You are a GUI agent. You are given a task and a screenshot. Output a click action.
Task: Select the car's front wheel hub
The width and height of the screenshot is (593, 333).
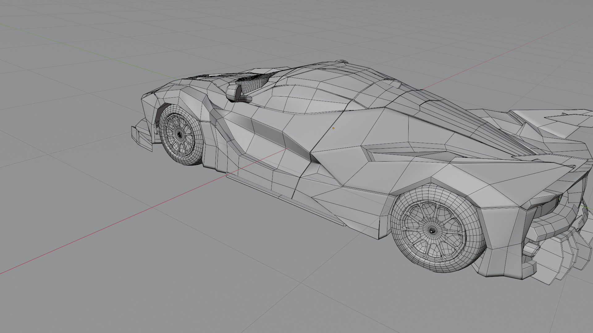pos(180,134)
